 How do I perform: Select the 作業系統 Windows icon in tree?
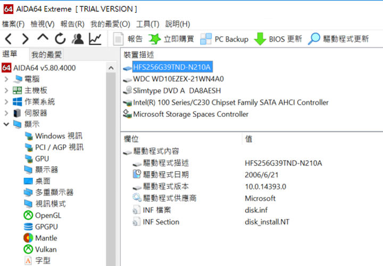[x=18, y=102]
